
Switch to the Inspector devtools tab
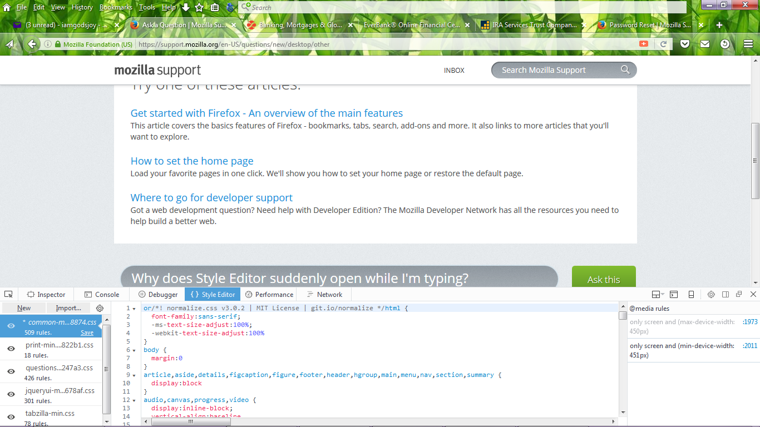[x=46, y=295]
